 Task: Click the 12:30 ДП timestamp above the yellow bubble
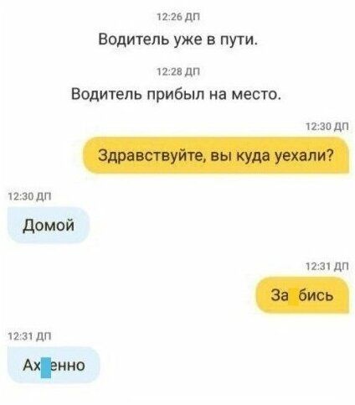(327, 127)
